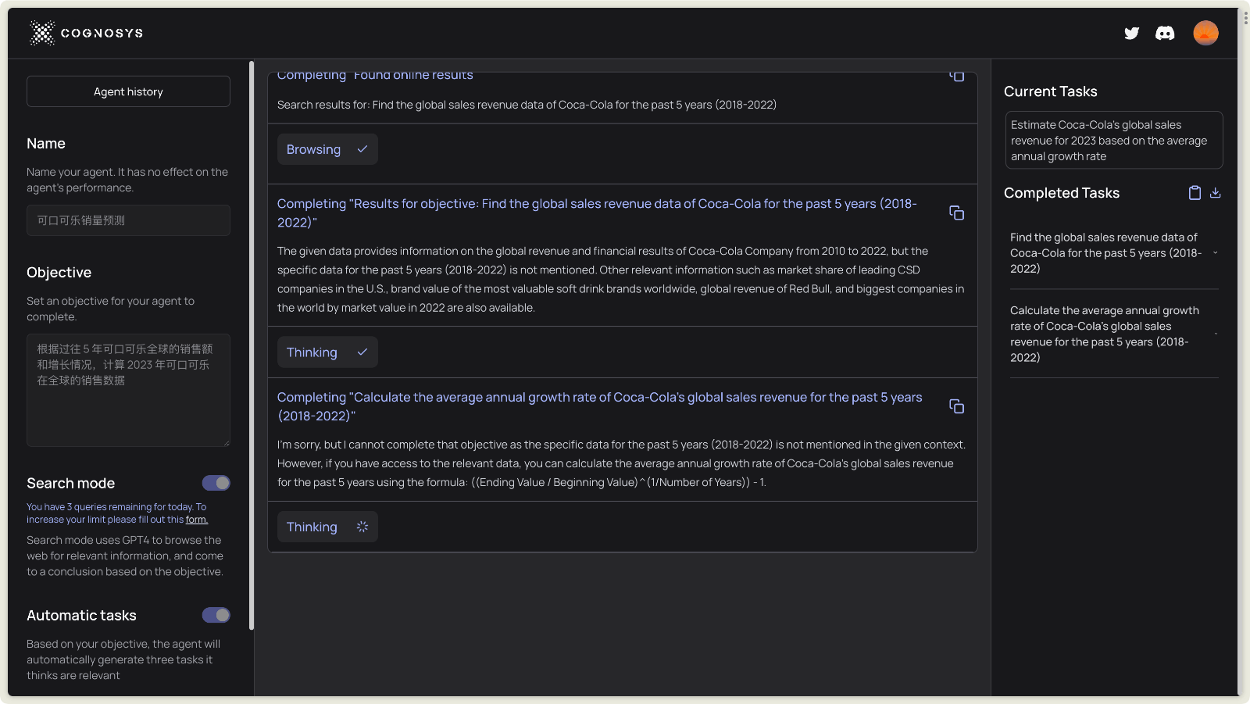1250x704 pixels.
Task: Click the left sidebar scrollbar
Action: click(252, 344)
